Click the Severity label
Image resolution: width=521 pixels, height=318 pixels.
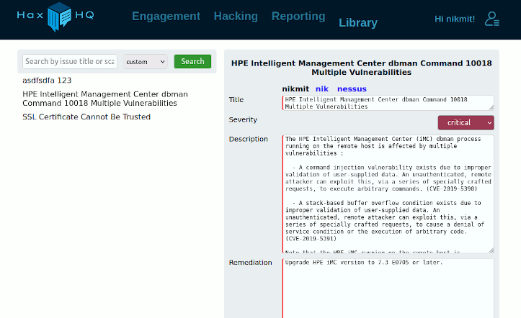(x=243, y=119)
